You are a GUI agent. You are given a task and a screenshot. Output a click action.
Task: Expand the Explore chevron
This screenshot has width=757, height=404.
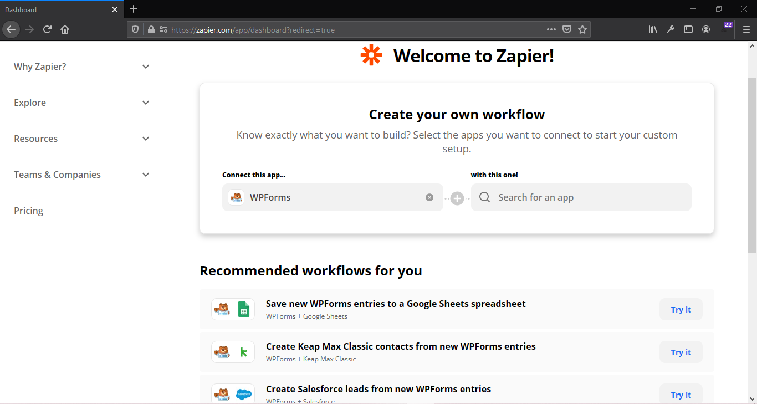(146, 103)
